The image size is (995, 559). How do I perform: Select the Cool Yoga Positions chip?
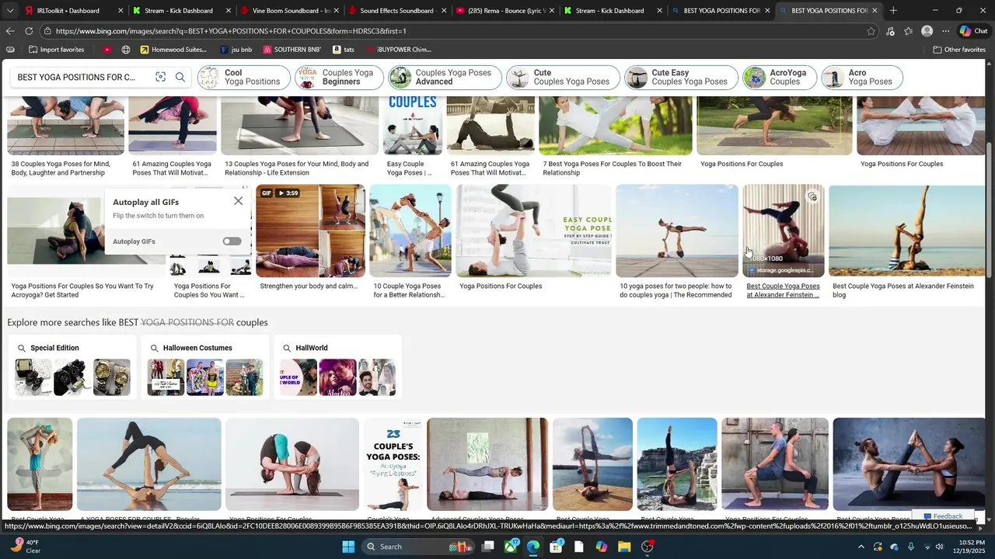point(244,78)
